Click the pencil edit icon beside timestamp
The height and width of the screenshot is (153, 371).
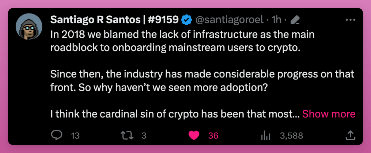296,20
